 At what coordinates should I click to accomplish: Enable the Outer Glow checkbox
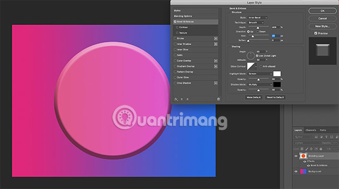pos(175,77)
